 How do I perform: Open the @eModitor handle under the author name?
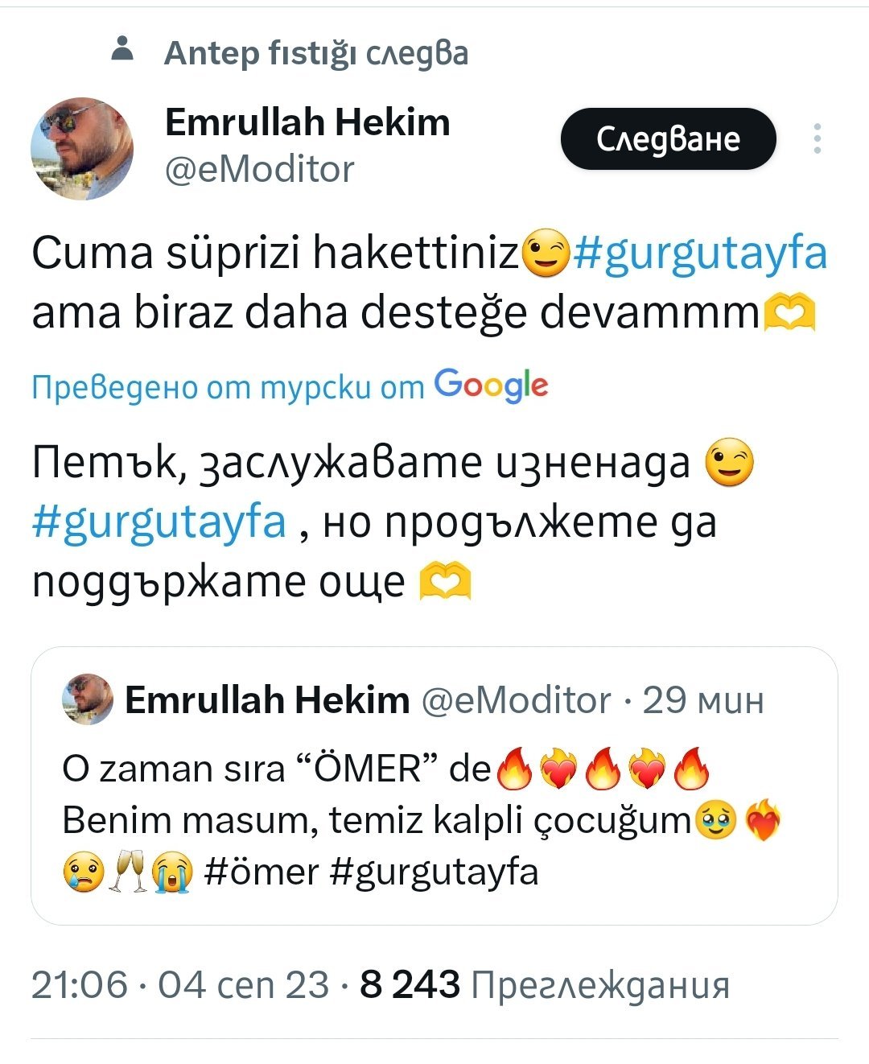point(259,169)
